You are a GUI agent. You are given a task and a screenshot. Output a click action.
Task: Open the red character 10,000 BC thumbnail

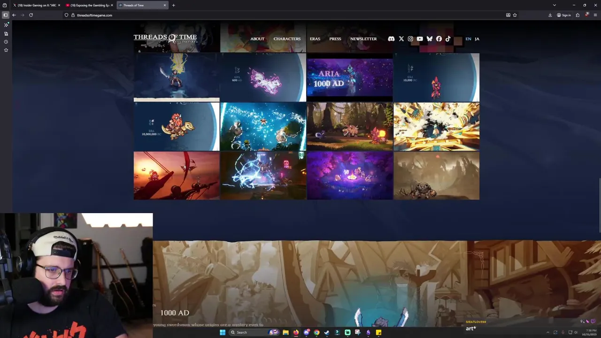click(437, 77)
